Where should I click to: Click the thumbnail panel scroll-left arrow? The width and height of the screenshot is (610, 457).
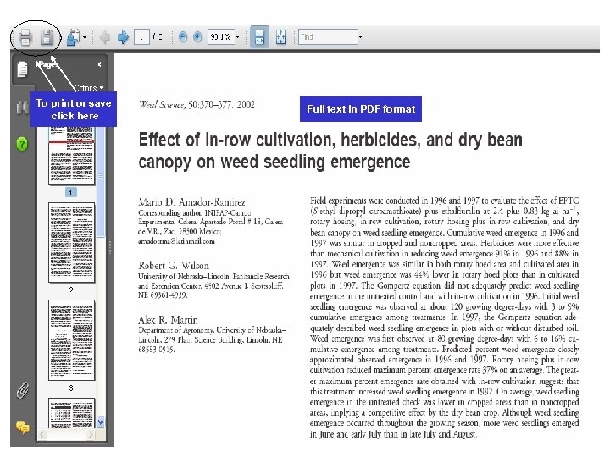coord(42,434)
